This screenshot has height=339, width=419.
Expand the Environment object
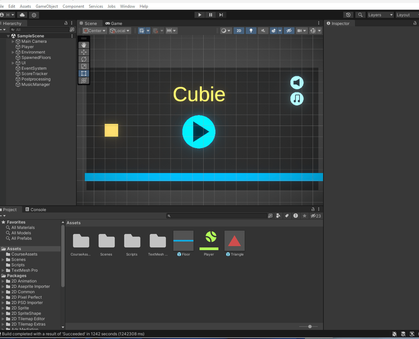13,52
